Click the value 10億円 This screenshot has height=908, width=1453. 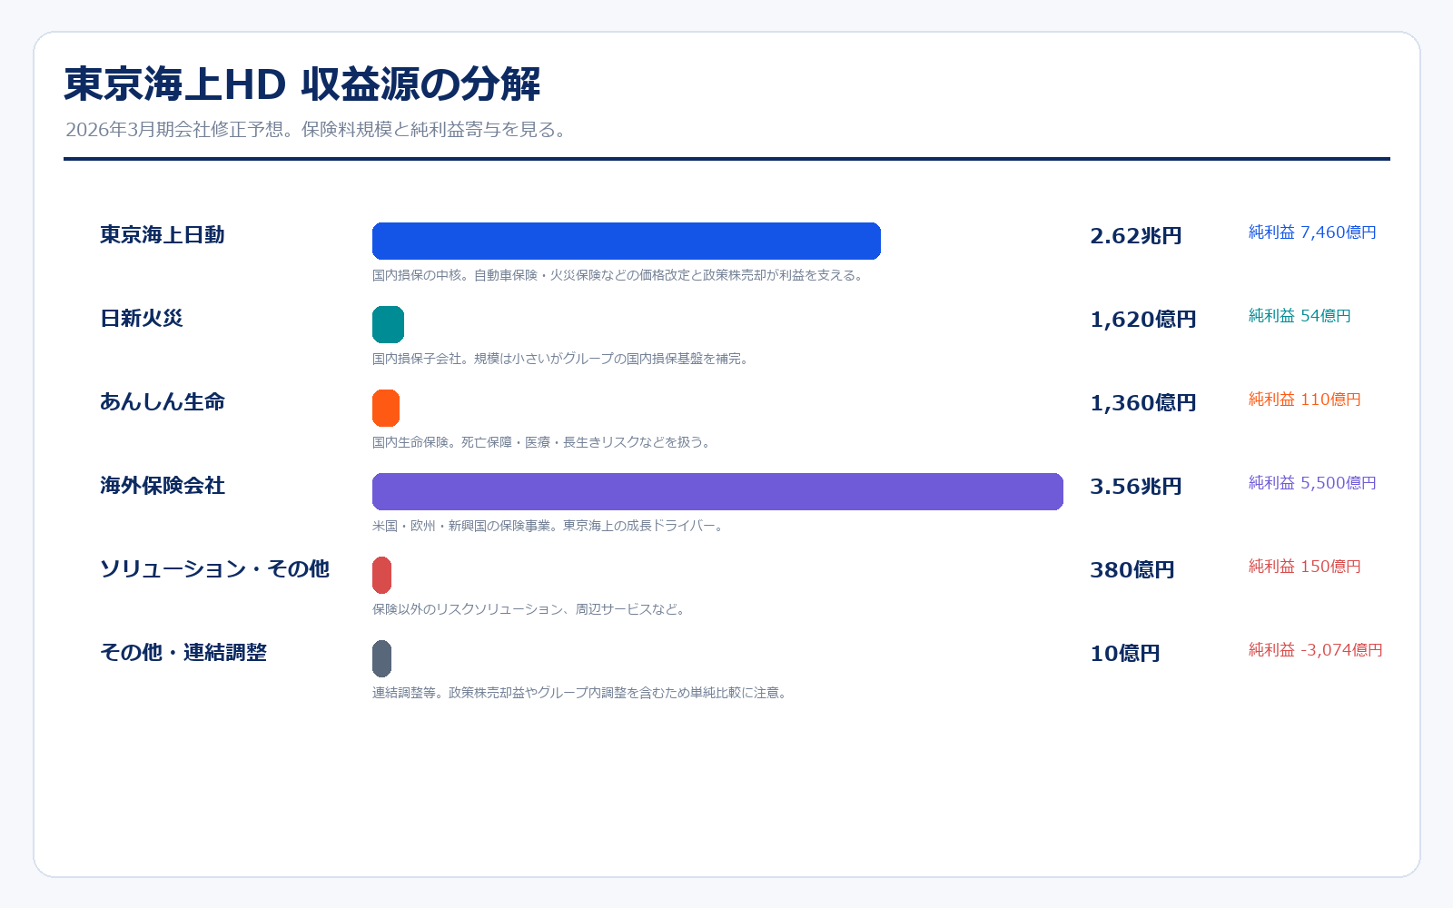pyautogui.click(x=1125, y=654)
